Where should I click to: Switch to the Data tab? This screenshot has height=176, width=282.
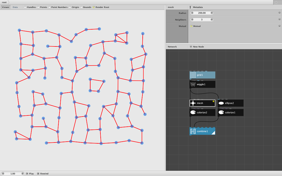point(15,7)
